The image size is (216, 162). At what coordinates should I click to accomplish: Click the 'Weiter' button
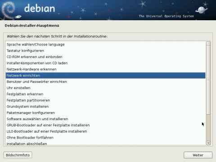pos(198,155)
